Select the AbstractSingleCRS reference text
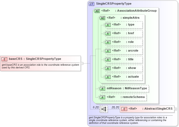 pos(151,109)
